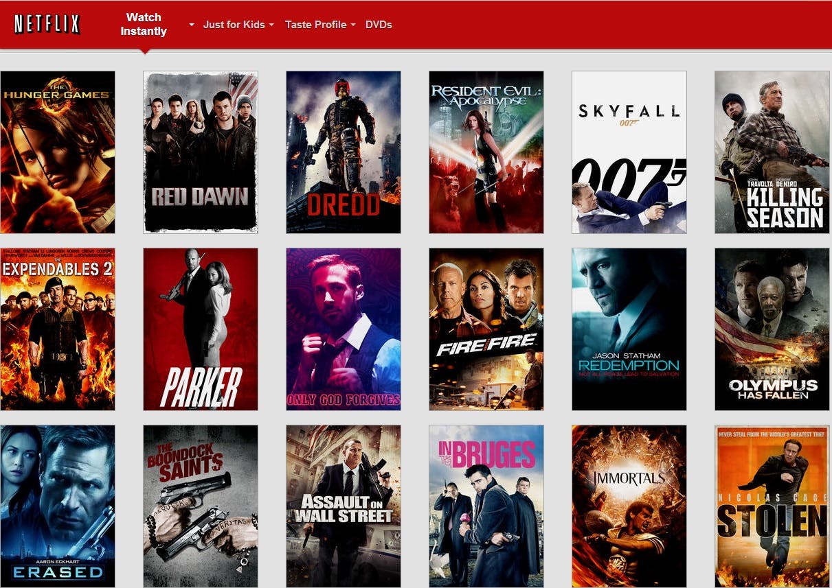Viewport: 832px width, 588px height.
Task: Open The Expendables 2 poster
Action: [x=58, y=329]
